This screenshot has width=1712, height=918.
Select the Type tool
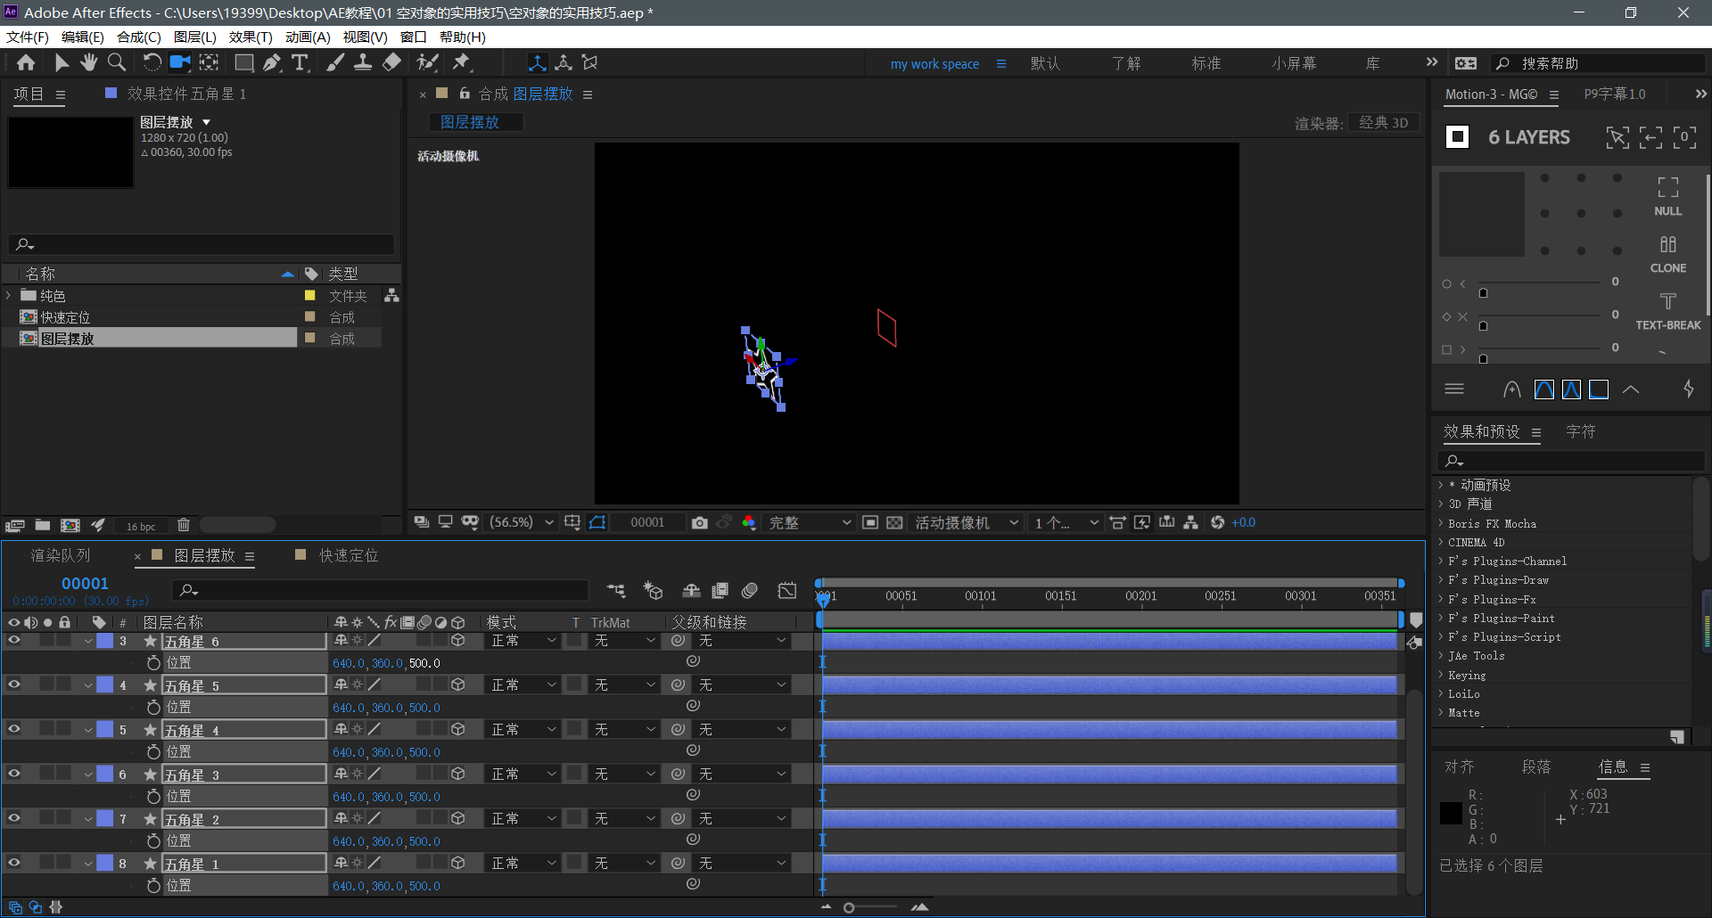(300, 62)
